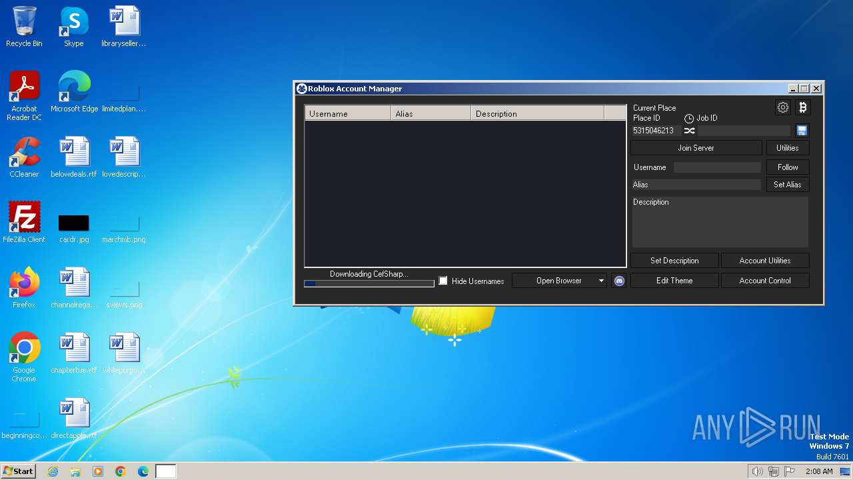The image size is (853, 480).
Task: Click the Set Alias button
Action: click(788, 185)
